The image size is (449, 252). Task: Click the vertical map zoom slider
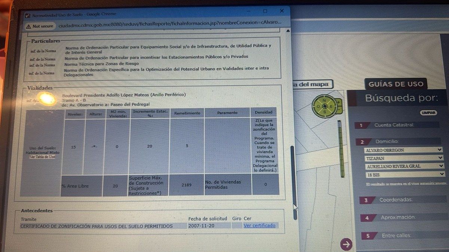coord(340,149)
